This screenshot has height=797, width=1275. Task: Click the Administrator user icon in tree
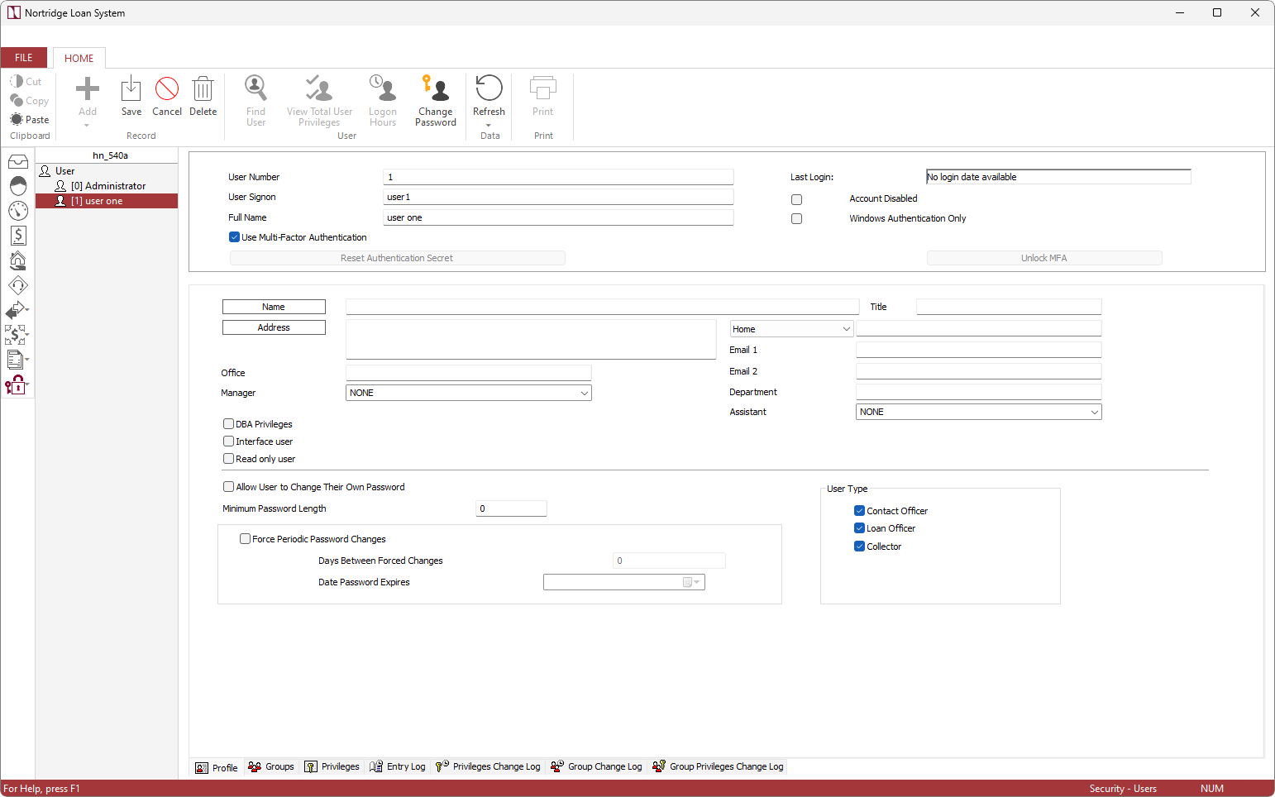point(60,186)
